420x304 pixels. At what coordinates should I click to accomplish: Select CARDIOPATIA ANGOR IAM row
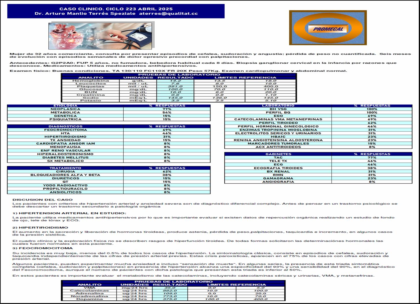click(x=109, y=144)
